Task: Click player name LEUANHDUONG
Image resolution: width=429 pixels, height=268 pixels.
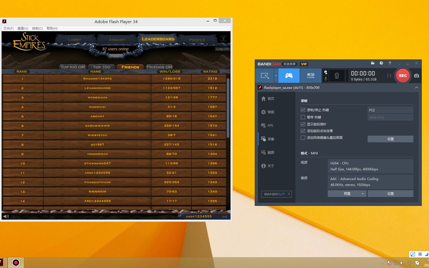Action: (97, 88)
